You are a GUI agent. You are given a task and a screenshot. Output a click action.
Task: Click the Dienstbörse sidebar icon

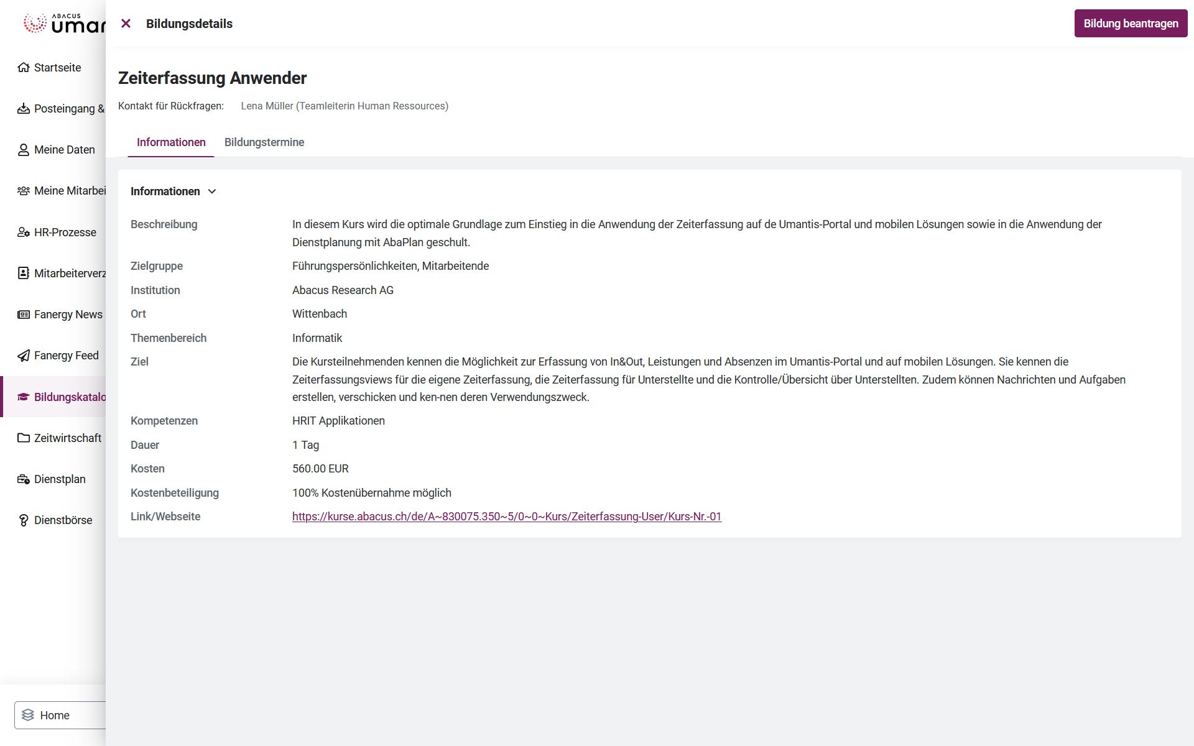pyautogui.click(x=24, y=520)
